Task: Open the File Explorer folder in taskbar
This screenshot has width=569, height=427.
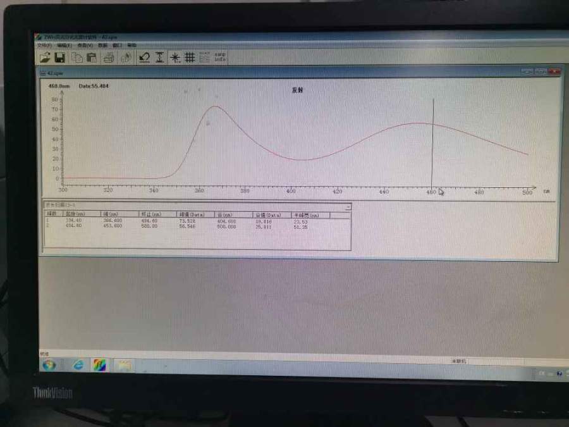Action: point(123,365)
